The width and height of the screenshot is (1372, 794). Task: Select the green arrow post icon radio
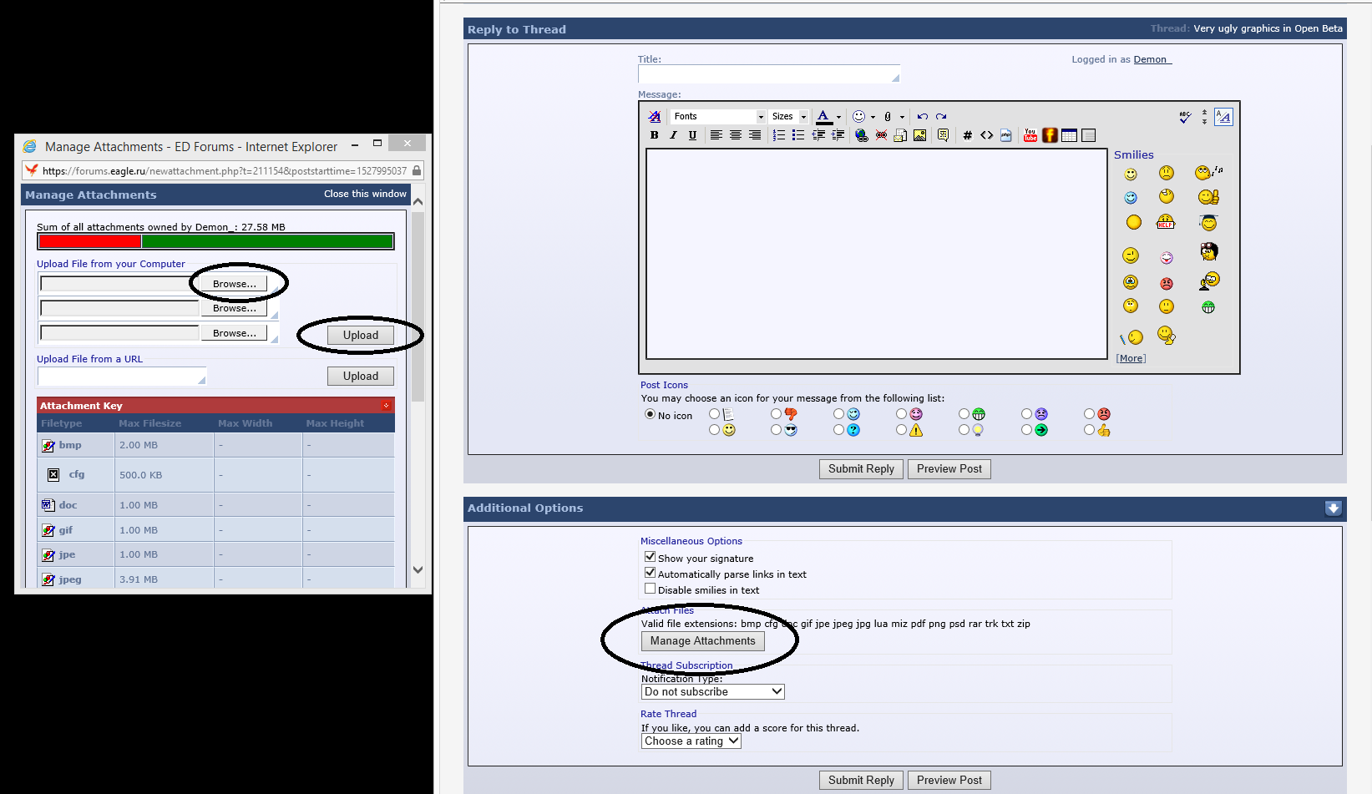tap(1026, 430)
